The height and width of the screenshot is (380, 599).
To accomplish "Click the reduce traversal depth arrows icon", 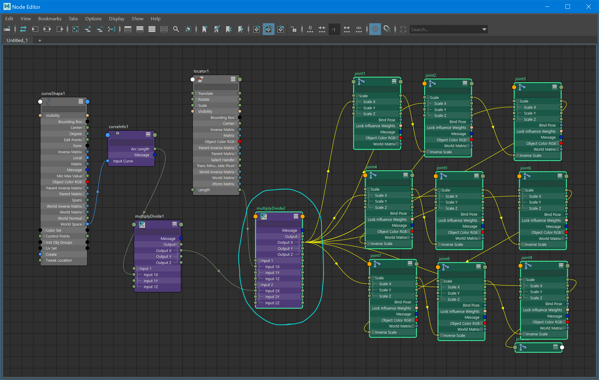I will 322,29.
